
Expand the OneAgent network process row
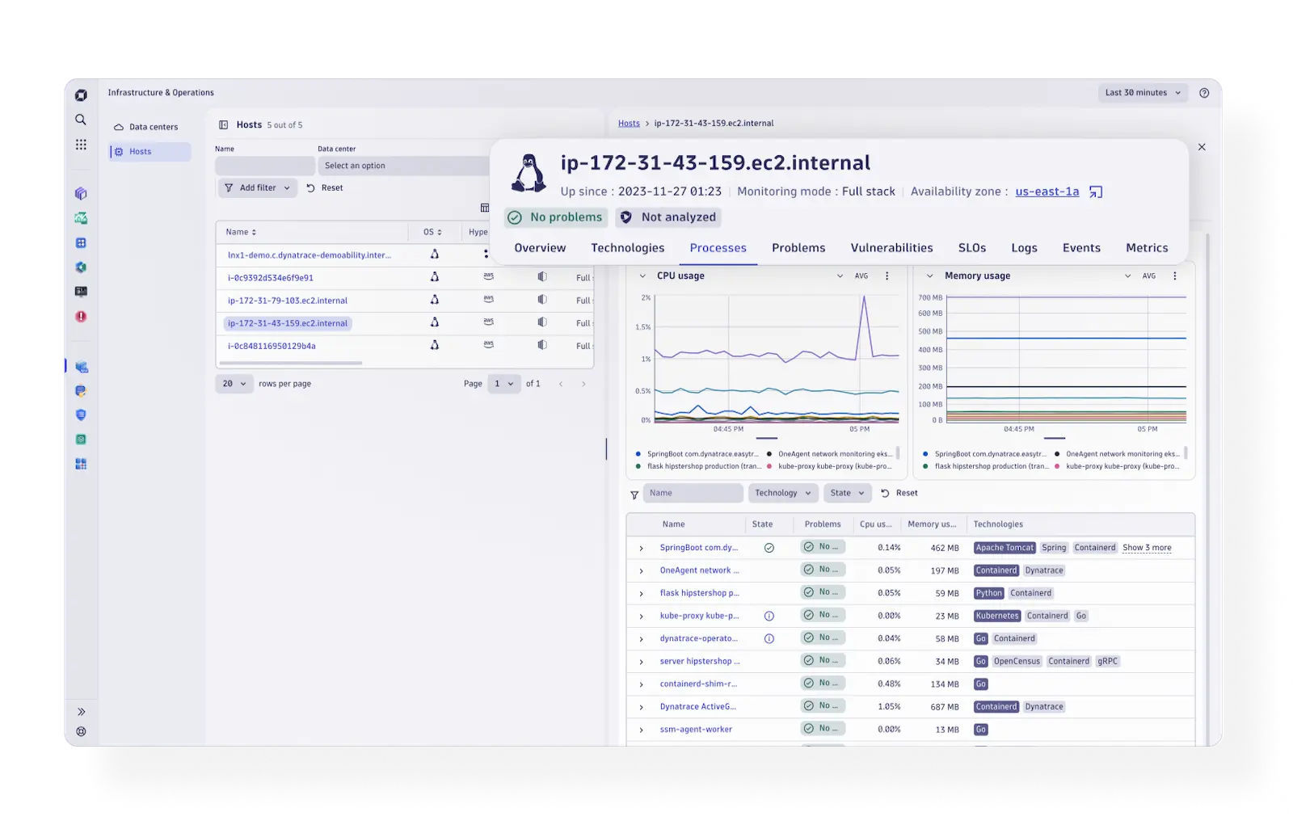click(642, 571)
